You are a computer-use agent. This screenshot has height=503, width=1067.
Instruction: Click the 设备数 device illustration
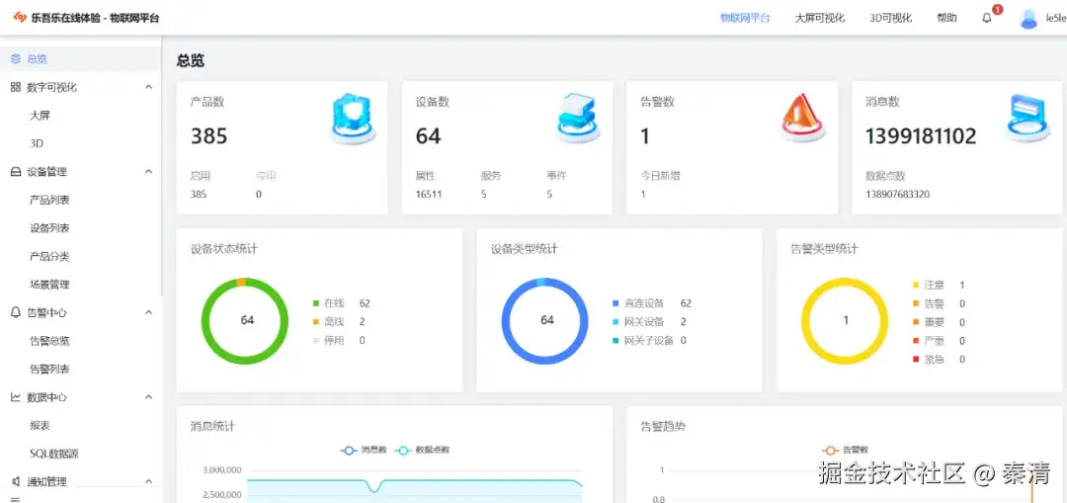click(x=577, y=118)
